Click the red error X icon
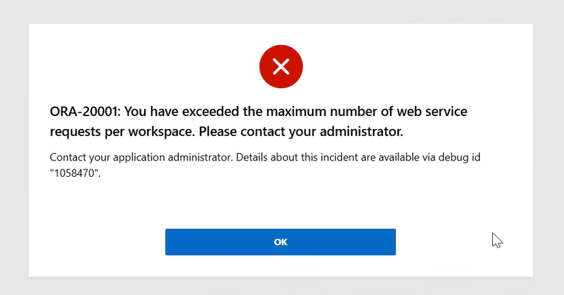Image resolution: width=564 pixels, height=295 pixels. click(281, 66)
